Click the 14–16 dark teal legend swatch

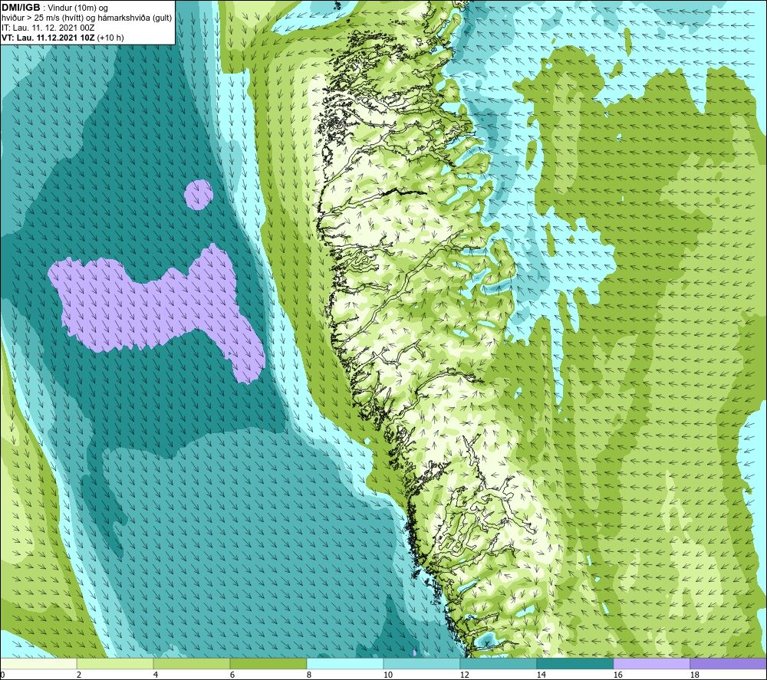[x=574, y=664]
